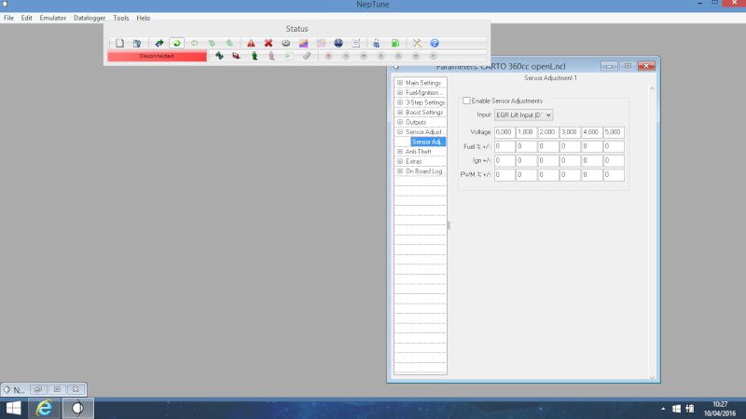Click the Voltage 0,000 field
This screenshot has height=419, width=746.
tap(504, 132)
